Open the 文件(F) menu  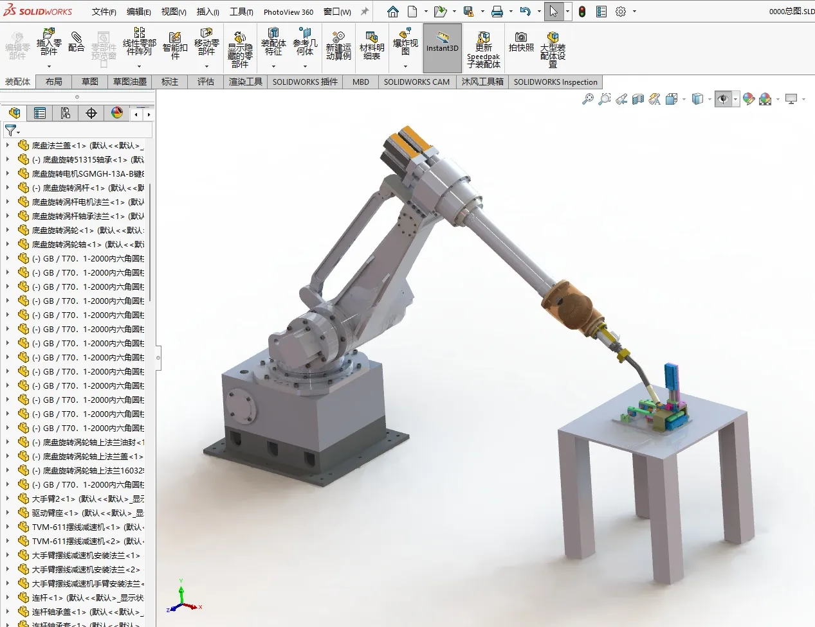tap(104, 12)
